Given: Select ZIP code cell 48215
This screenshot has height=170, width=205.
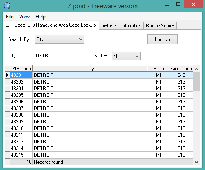Looking at the screenshot, I should tap(21, 155).
